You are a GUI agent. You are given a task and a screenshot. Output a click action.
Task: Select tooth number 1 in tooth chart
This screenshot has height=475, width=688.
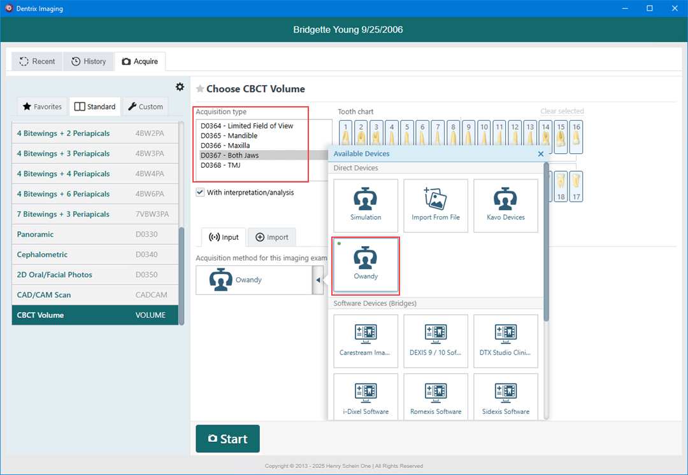tap(345, 136)
